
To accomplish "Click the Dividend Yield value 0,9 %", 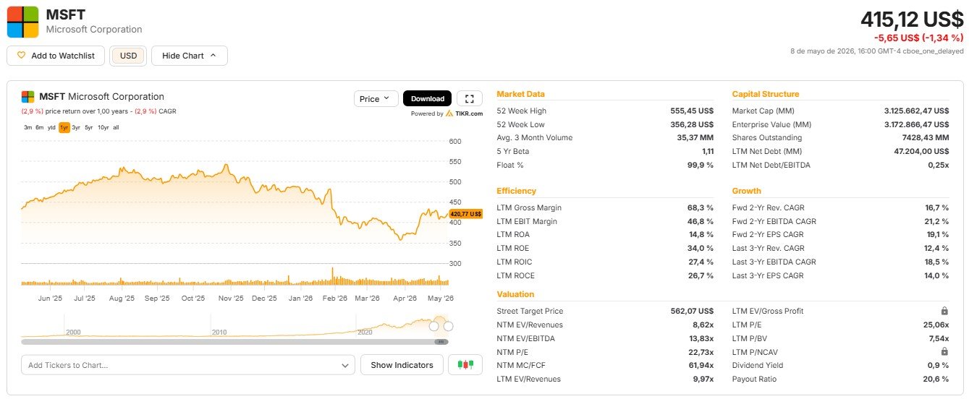I will [x=939, y=365].
